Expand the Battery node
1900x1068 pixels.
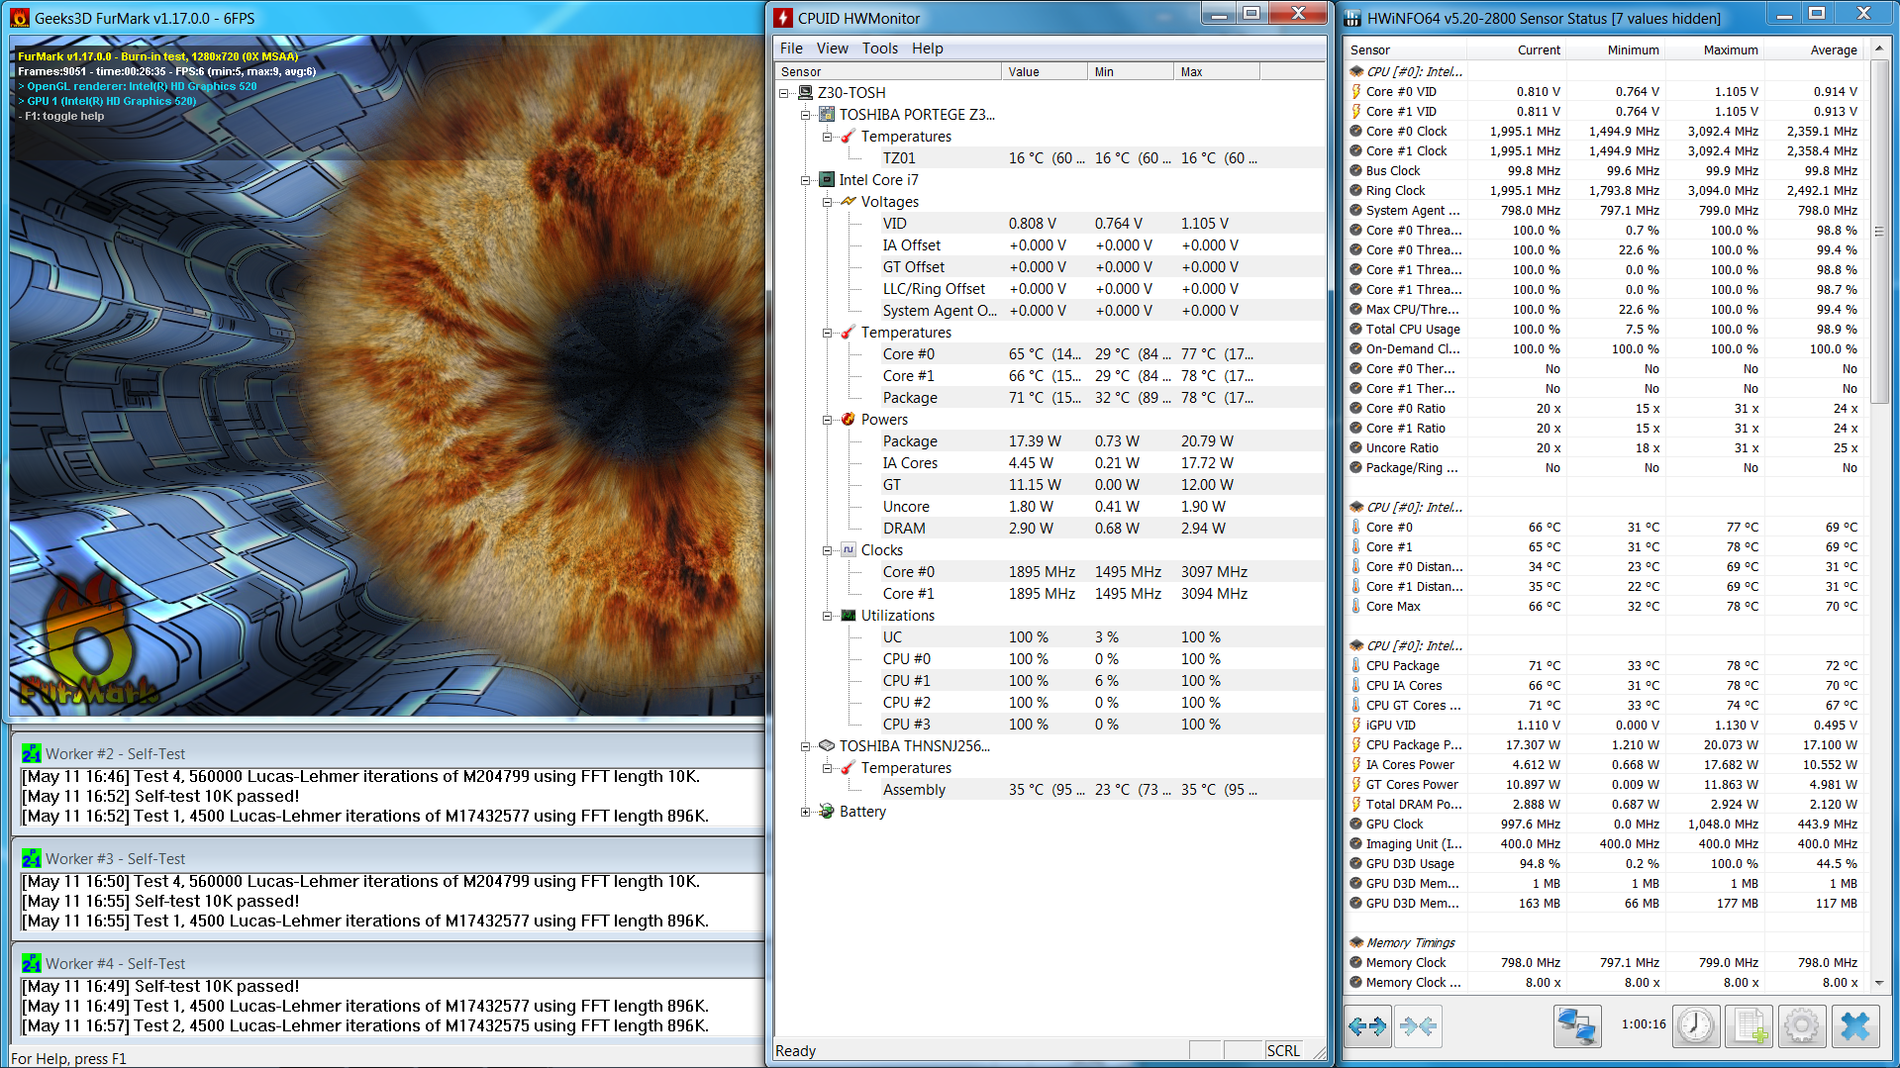[806, 812]
